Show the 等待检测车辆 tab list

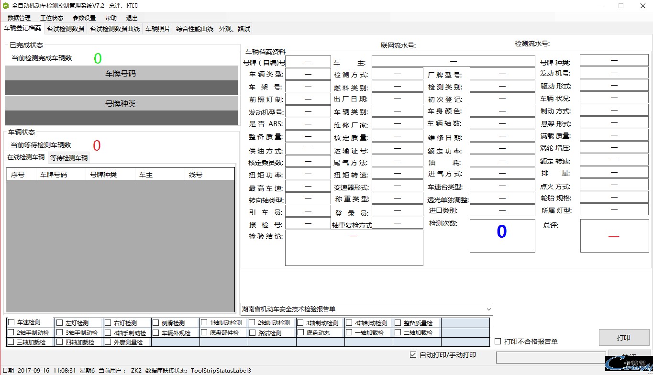(69, 158)
